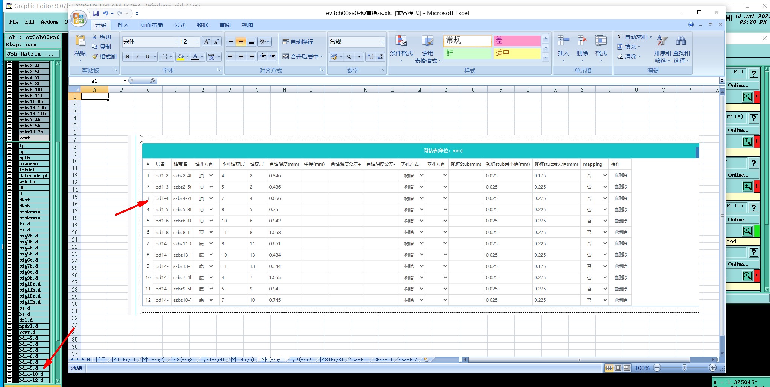Image resolution: width=770 pixels, height=387 pixels.
Task: Click the Office button in Excel
Action: coord(79,18)
